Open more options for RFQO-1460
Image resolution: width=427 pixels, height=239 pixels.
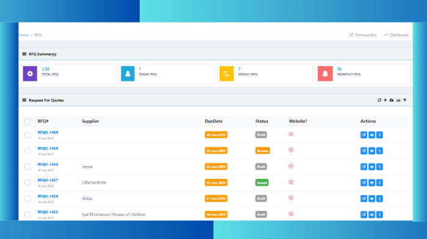(x=379, y=135)
